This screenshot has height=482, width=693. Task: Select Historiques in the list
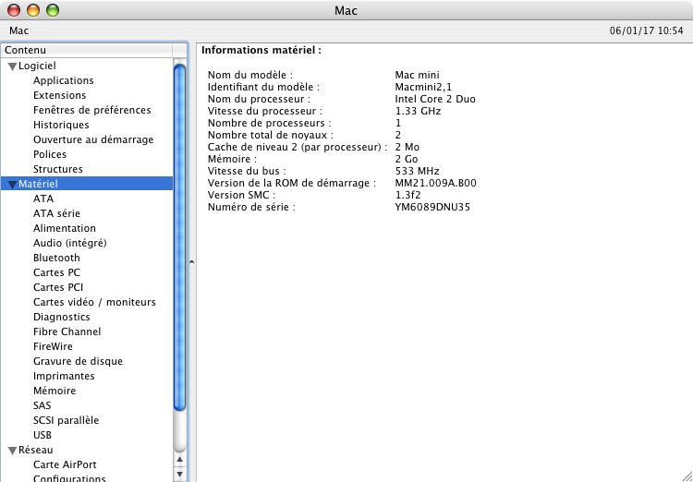click(x=61, y=125)
